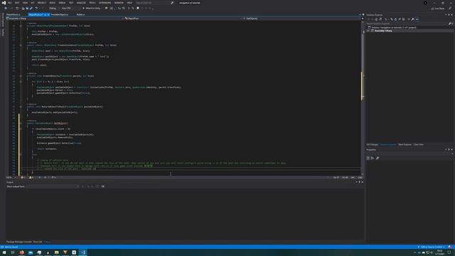This screenshot has width=455, height=256.
Task: Select the Solution node in Solution Explorer
Action: [x=394, y=28]
